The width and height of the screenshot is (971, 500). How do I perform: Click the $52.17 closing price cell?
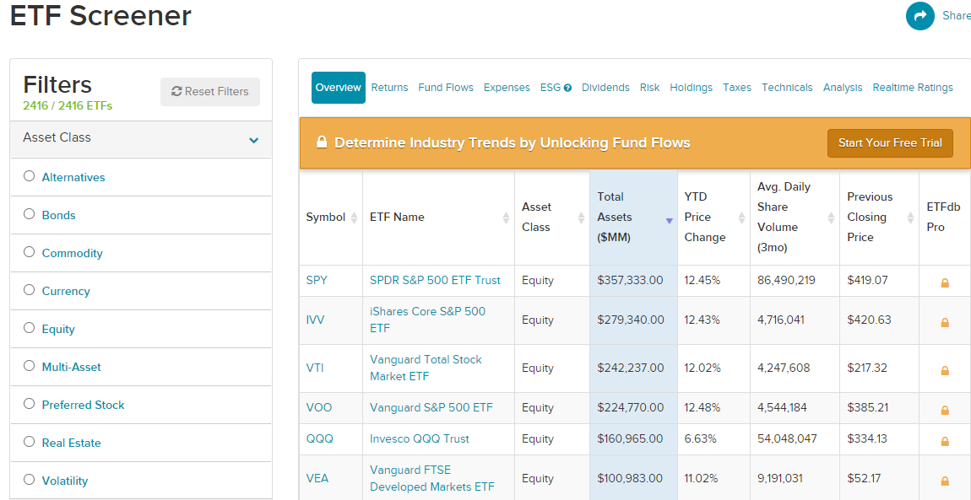pyautogui.click(x=879, y=478)
